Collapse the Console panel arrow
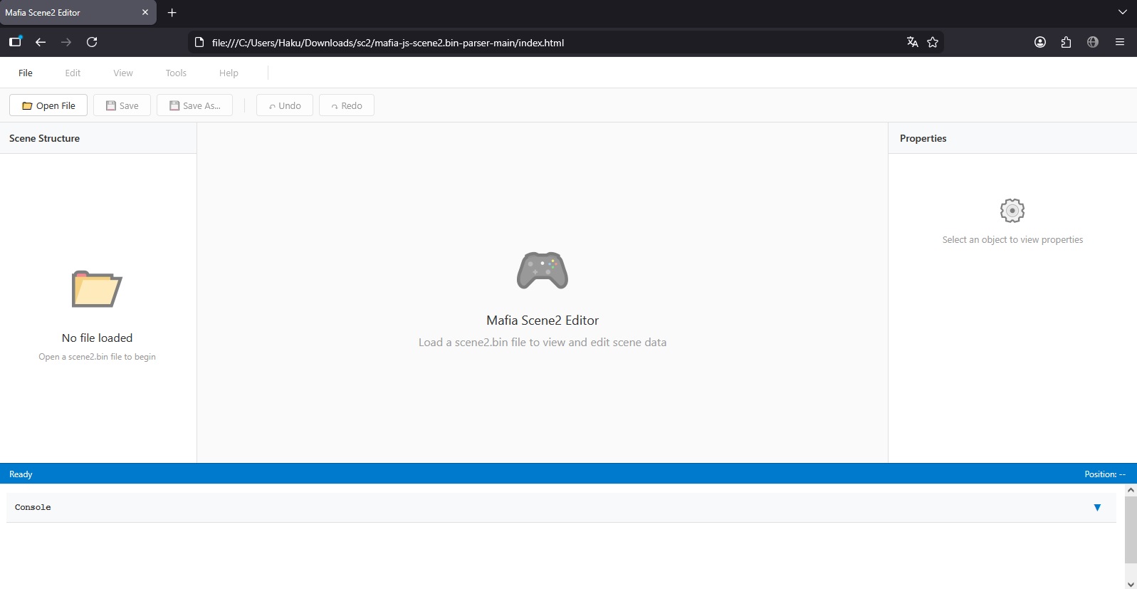This screenshot has height=589, width=1137. (x=1096, y=508)
